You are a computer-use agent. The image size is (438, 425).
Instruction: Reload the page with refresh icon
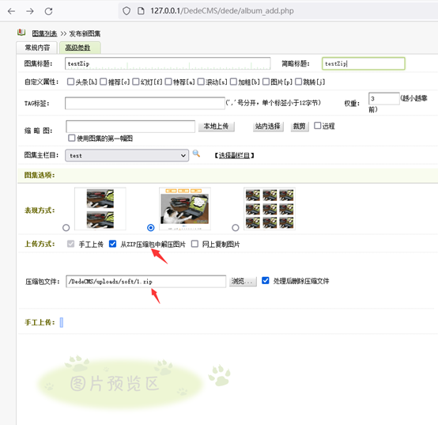48,11
